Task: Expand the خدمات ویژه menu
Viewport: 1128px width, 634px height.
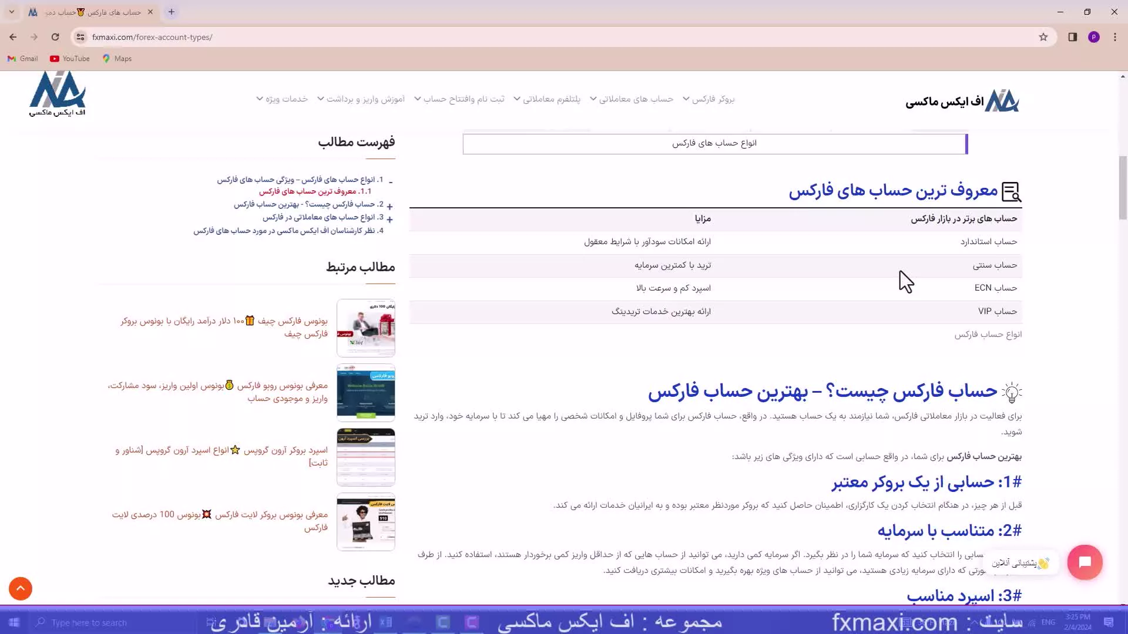Action: [x=282, y=99]
